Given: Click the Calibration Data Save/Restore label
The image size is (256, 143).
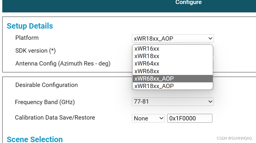Looking at the screenshot, I should coord(55,118).
